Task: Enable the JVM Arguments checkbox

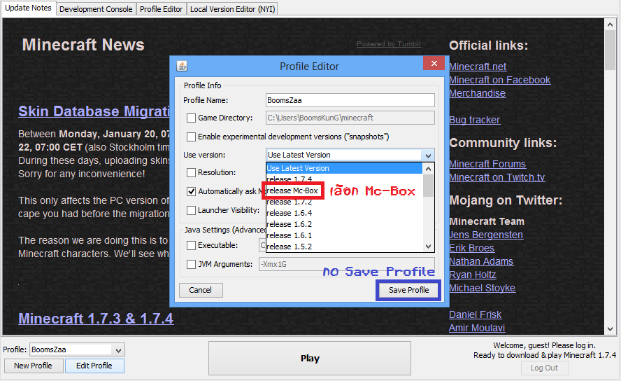Action: [192, 264]
